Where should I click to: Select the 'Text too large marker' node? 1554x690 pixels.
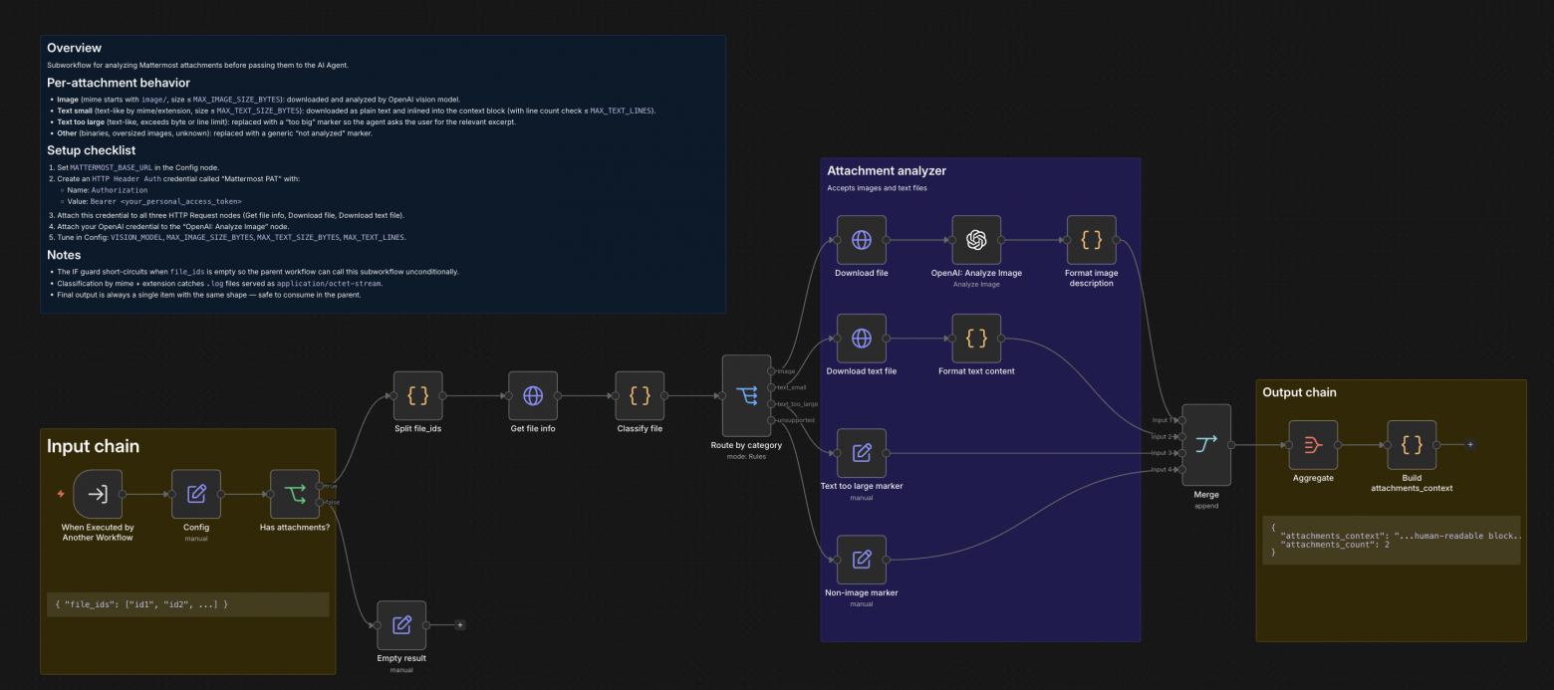(x=862, y=453)
